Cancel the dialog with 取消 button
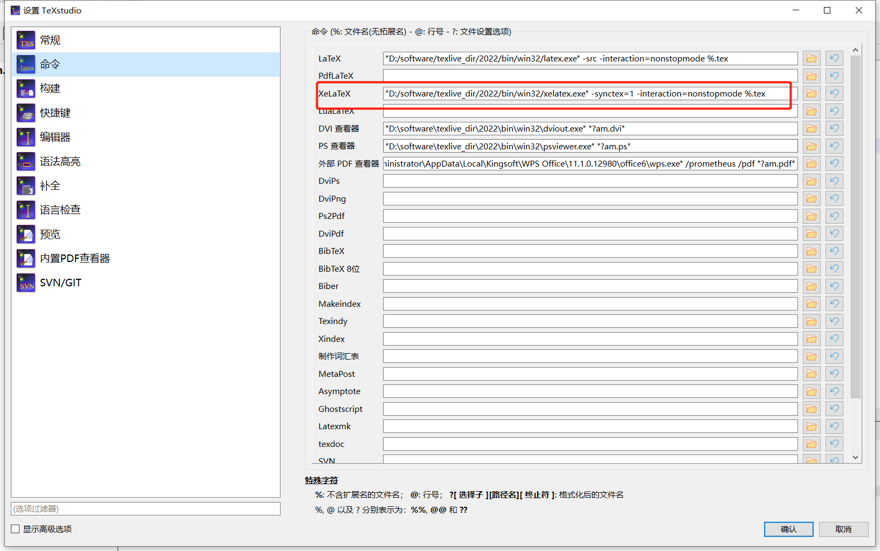The image size is (880, 551). click(x=843, y=529)
